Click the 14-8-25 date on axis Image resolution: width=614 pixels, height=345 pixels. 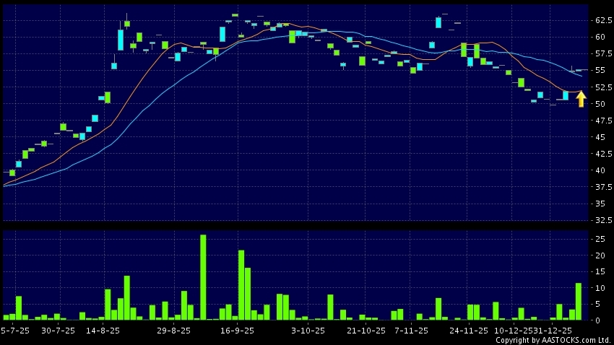103,331
